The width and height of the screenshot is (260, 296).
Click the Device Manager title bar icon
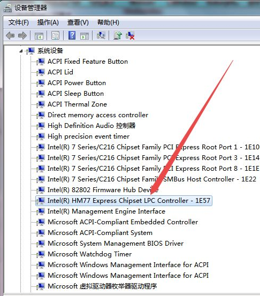[x=7, y=8]
